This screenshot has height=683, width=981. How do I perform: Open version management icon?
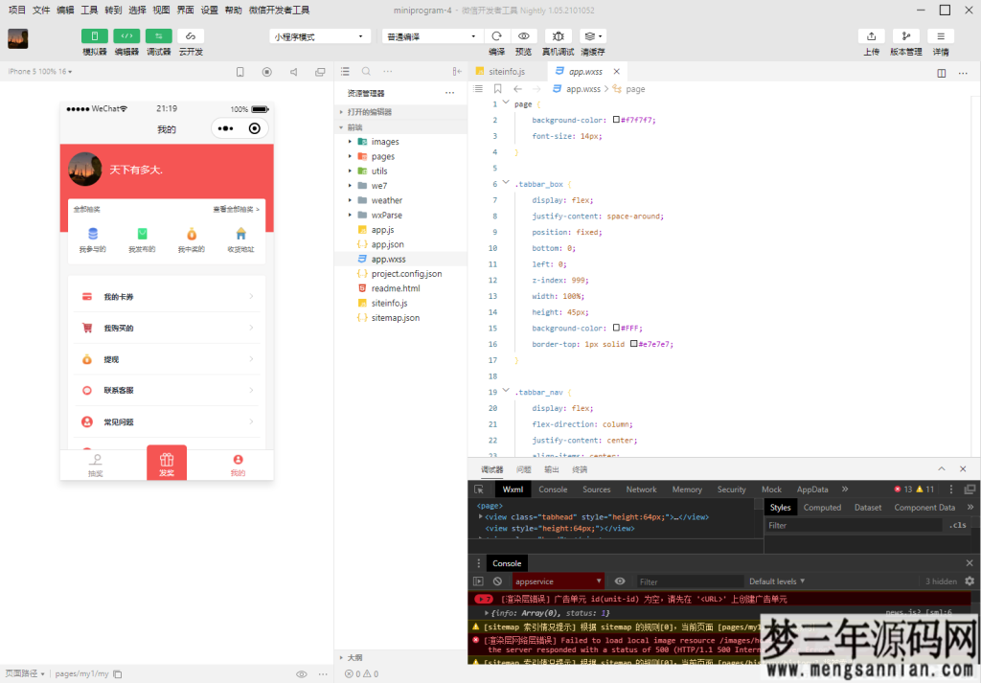[x=906, y=36]
